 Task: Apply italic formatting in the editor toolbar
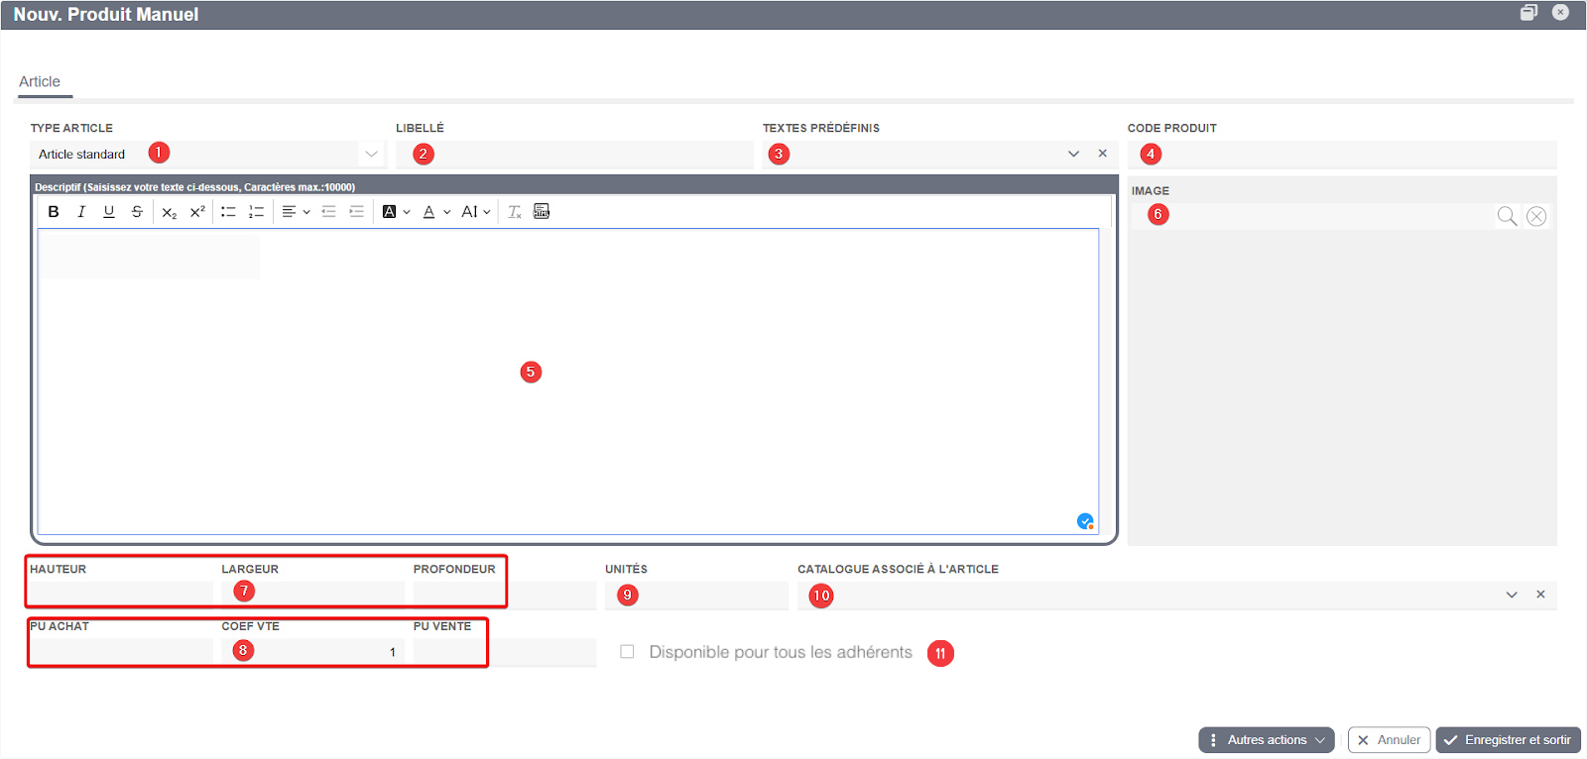(81, 212)
